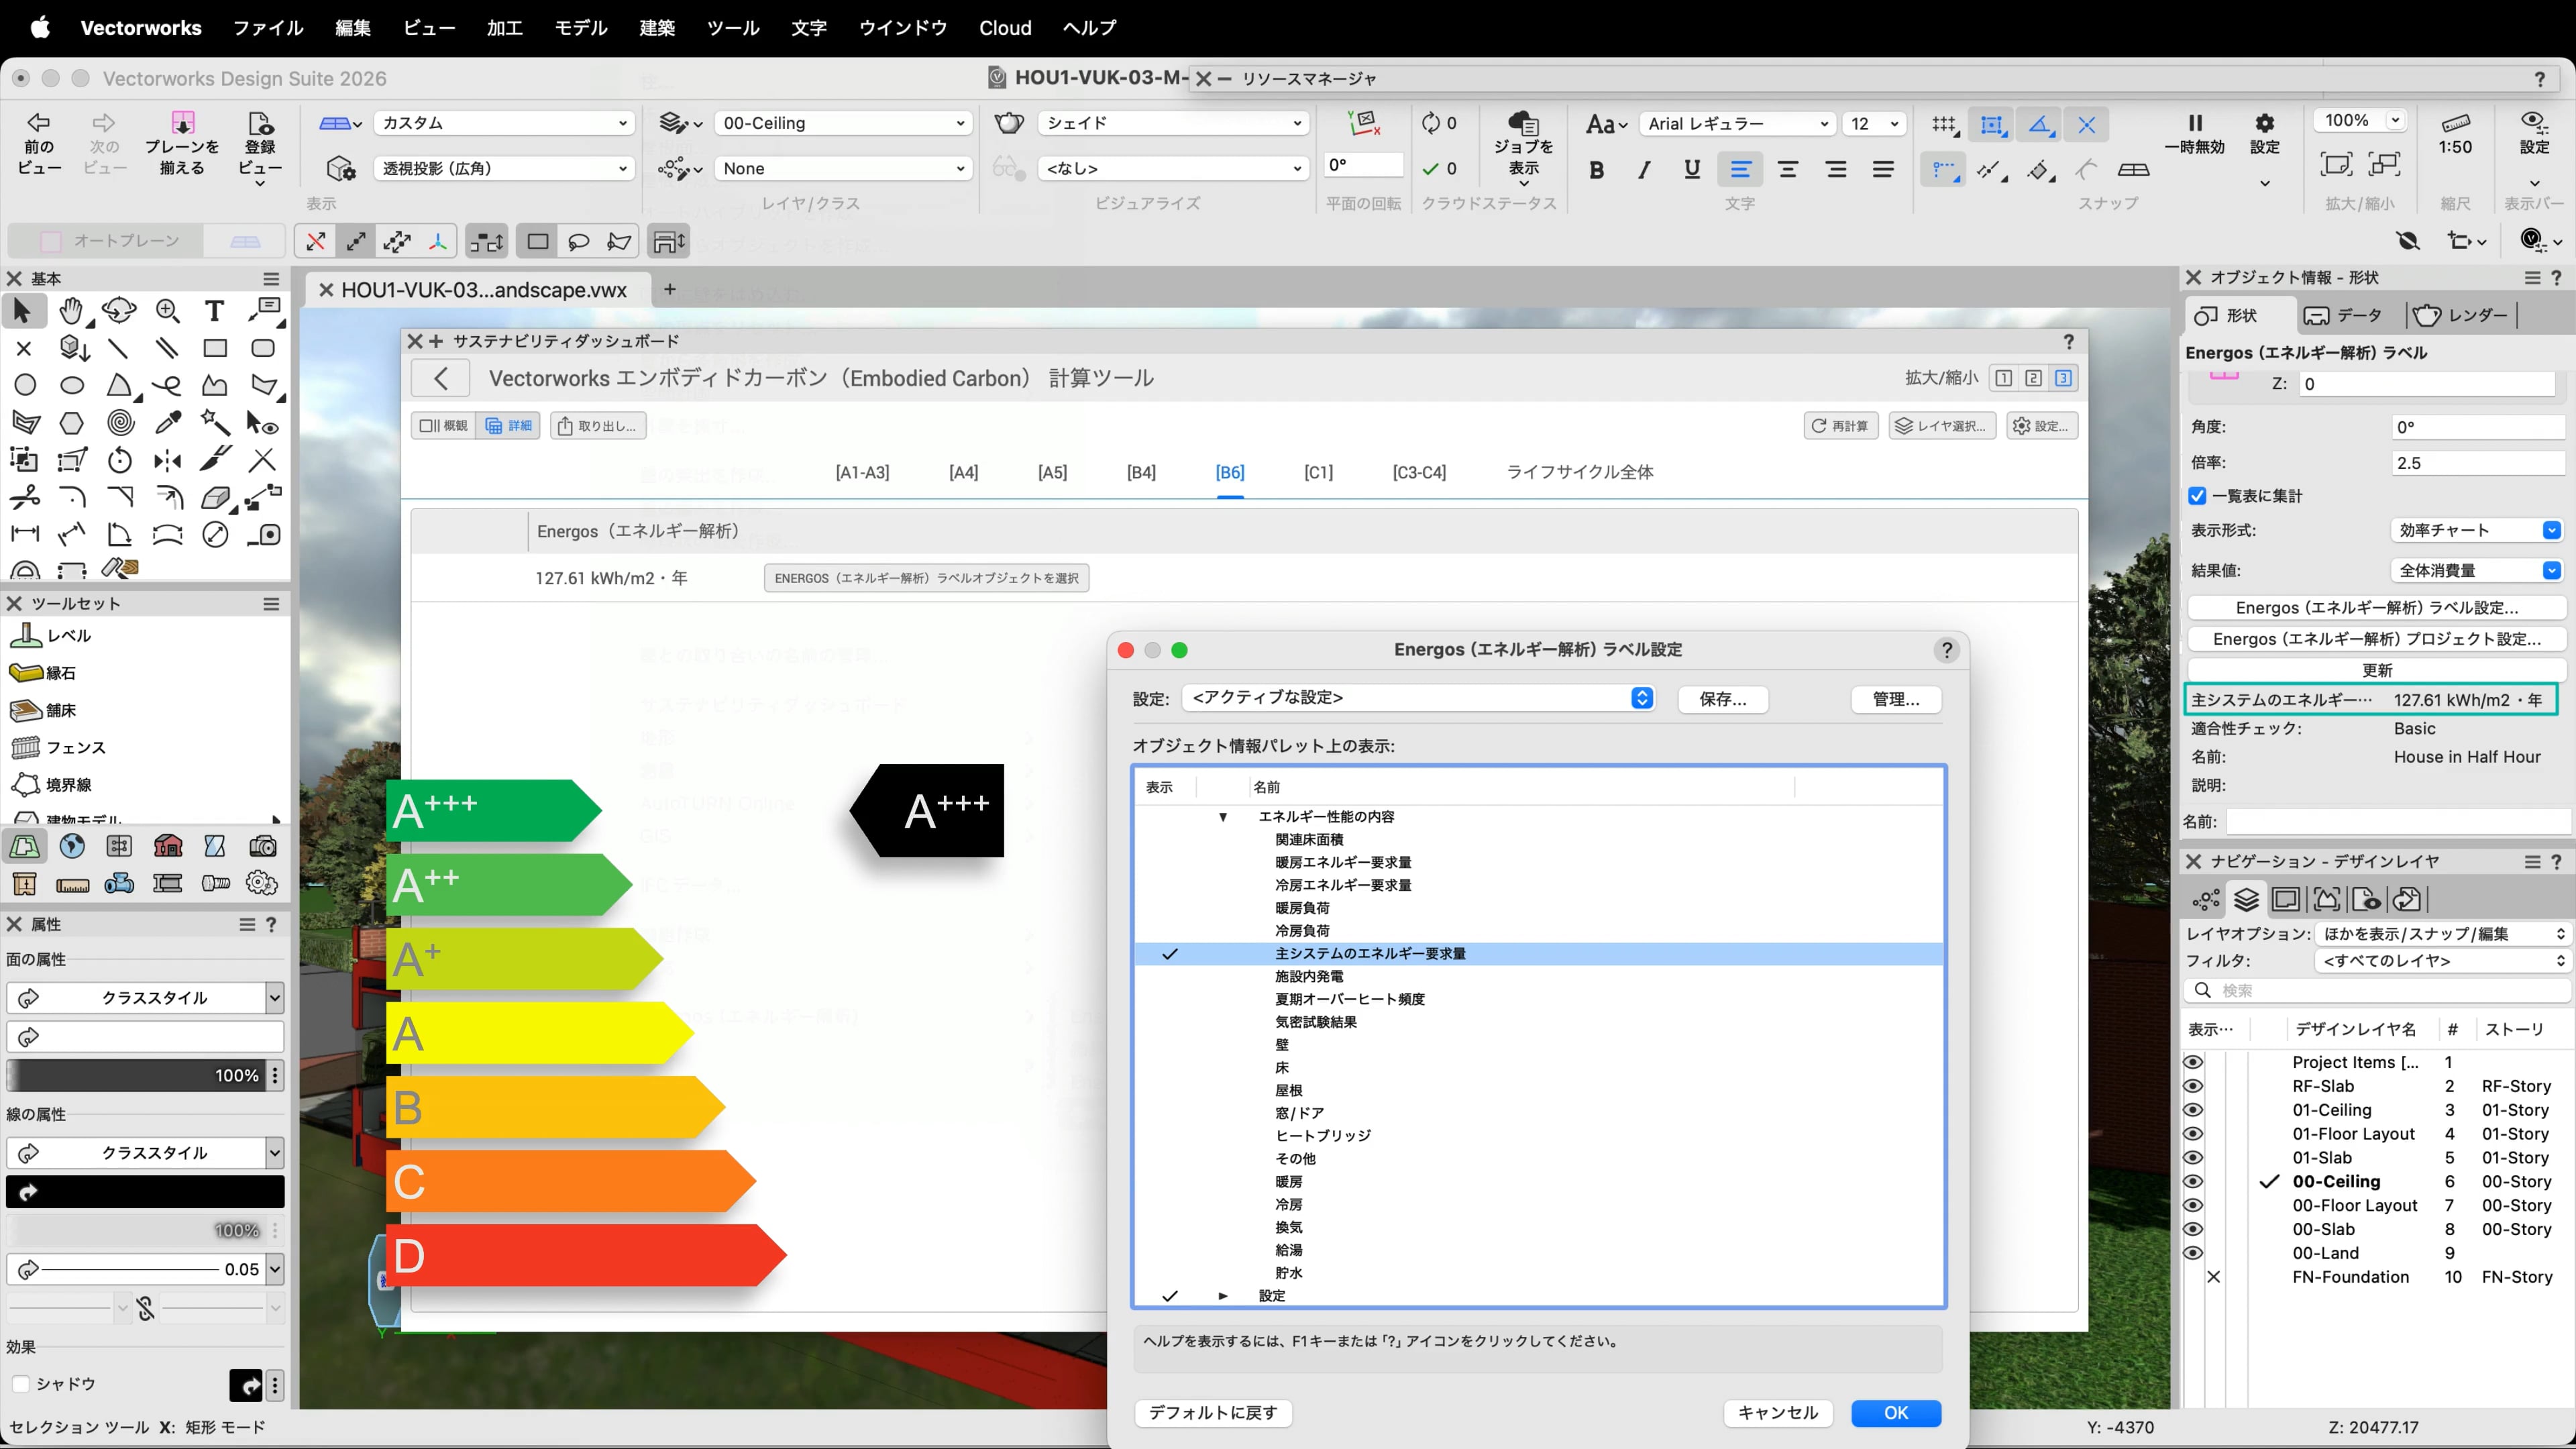
Task: Click the 再計算 recalculate button
Action: pyautogui.click(x=1841, y=426)
